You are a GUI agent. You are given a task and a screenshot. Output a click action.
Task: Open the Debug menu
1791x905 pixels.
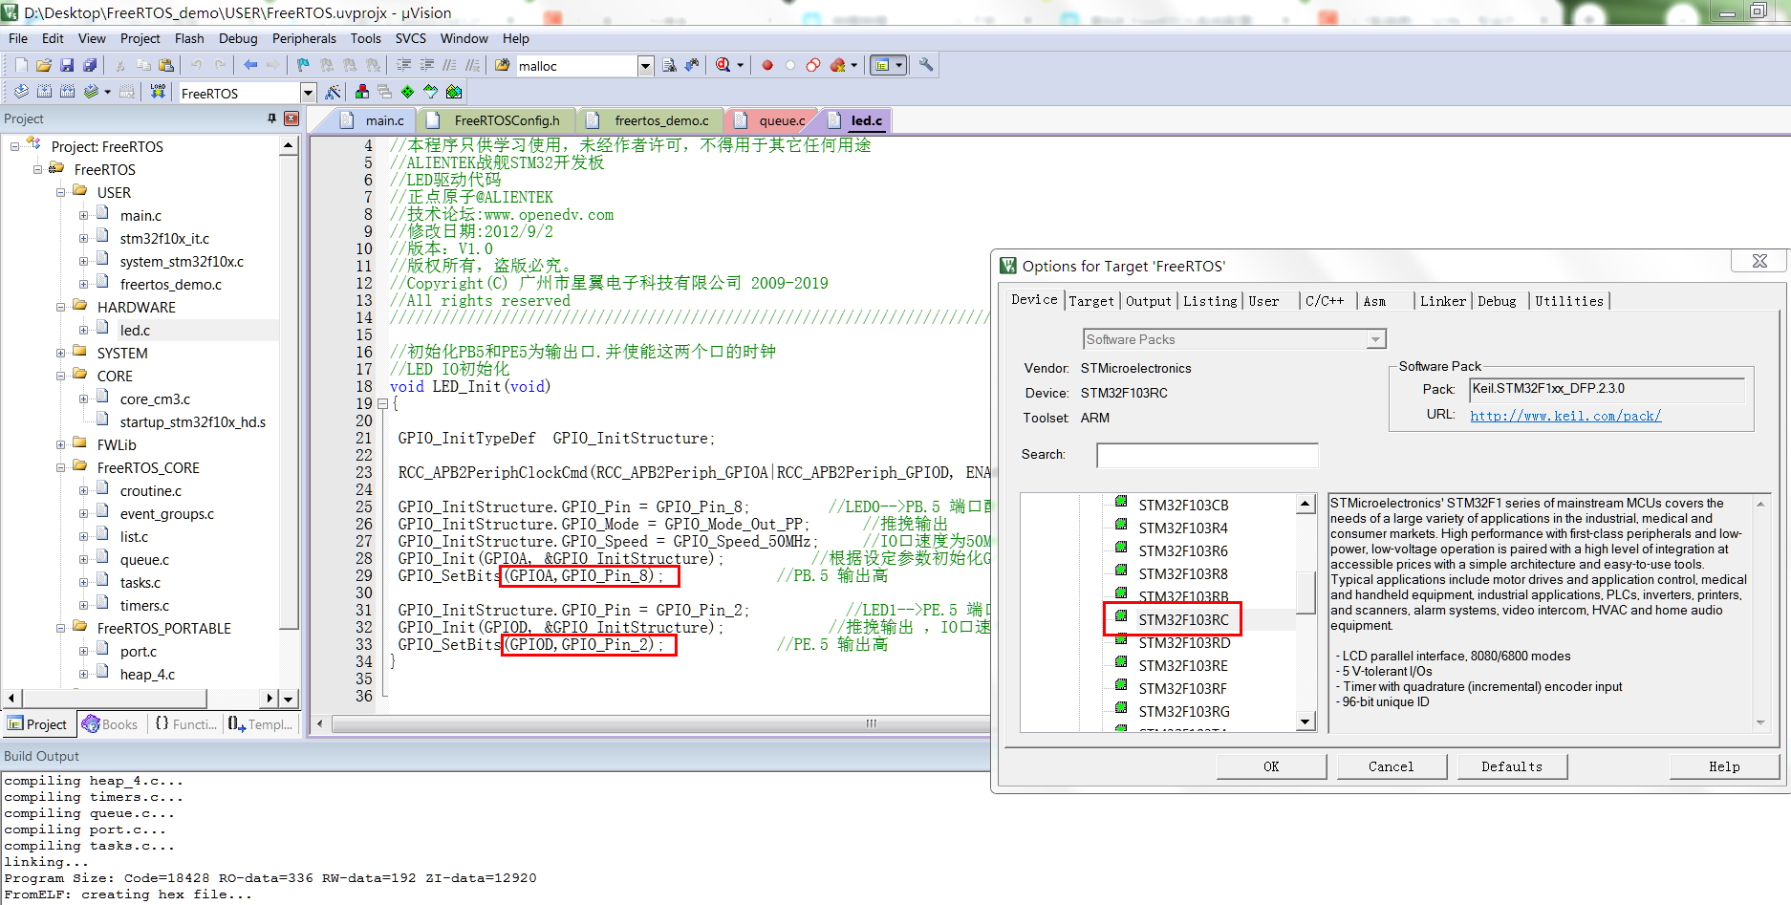coord(238,38)
